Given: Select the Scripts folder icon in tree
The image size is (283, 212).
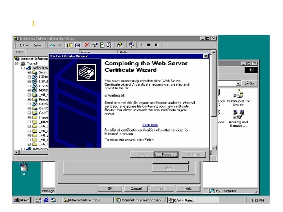Looking at the screenshot, I should (x=35, y=73).
